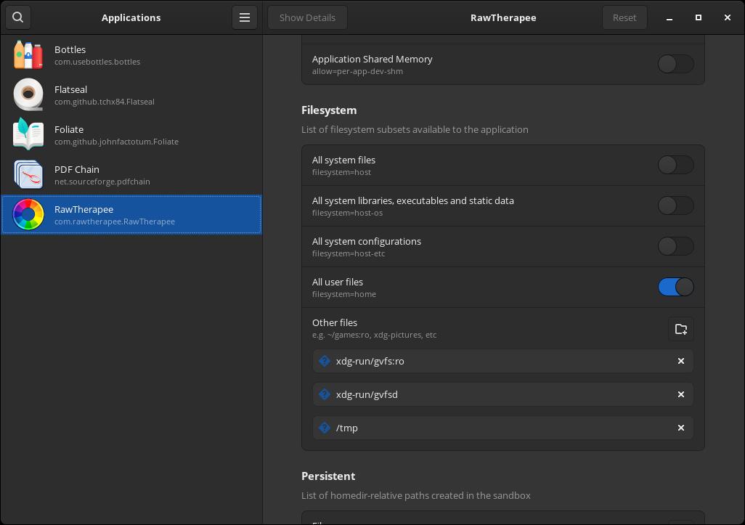
Task: Edit the xdg-run/gvfs:ro path field
Action: coord(502,361)
